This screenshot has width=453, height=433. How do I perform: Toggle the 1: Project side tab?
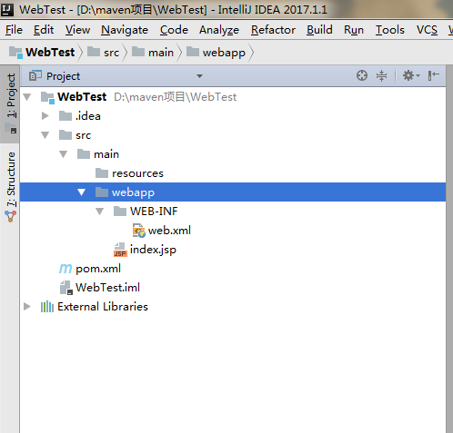[11, 103]
